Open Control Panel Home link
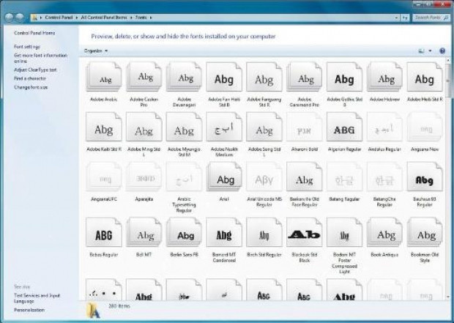 (34, 33)
